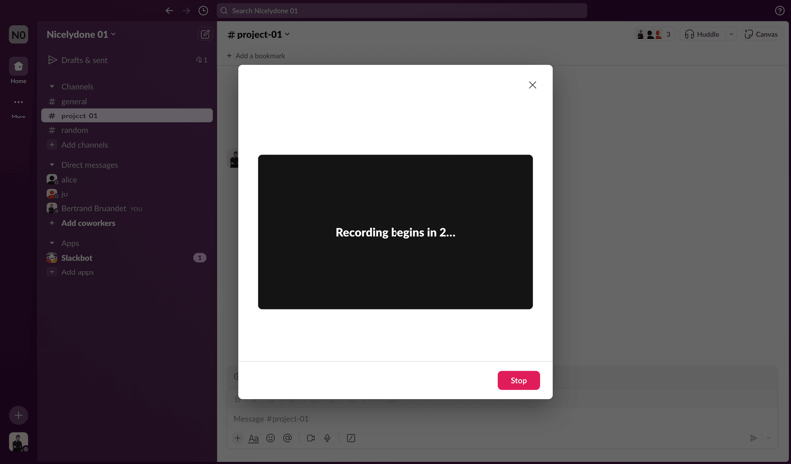
Task: Toggle text formatting Aa icon
Action: [x=254, y=438]
